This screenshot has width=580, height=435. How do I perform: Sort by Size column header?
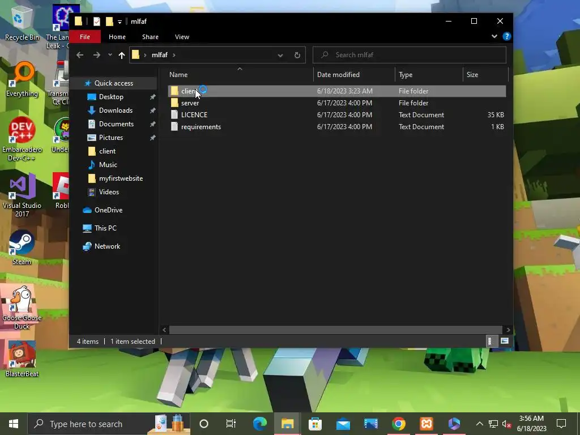point(485,74)
